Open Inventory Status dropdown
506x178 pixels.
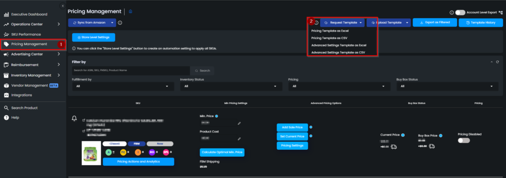(231, 86)
